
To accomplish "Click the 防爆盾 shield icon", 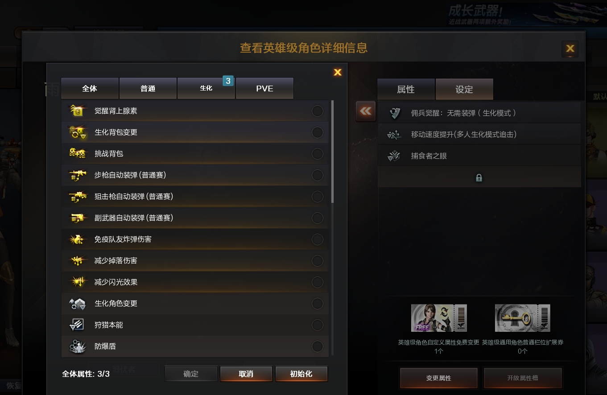I will 77,346.
